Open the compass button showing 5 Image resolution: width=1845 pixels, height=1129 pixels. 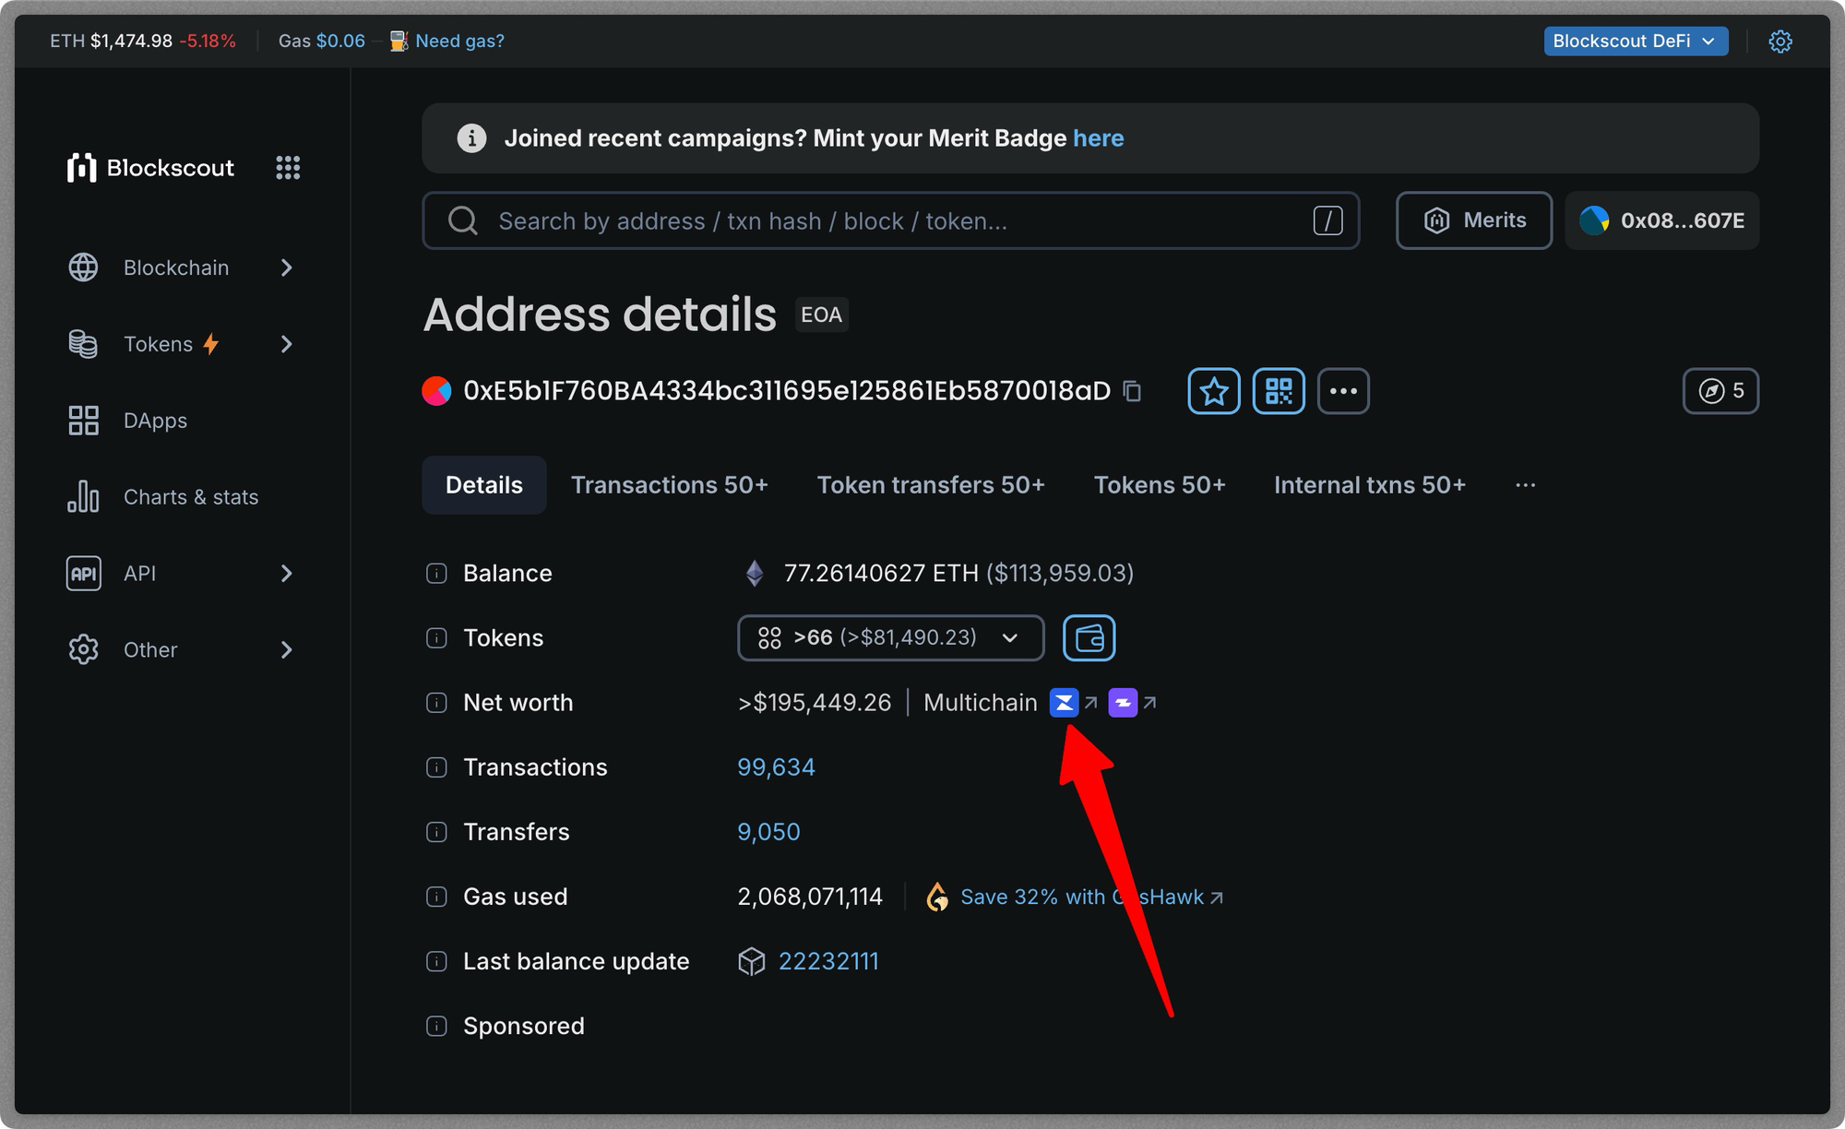1720,391
